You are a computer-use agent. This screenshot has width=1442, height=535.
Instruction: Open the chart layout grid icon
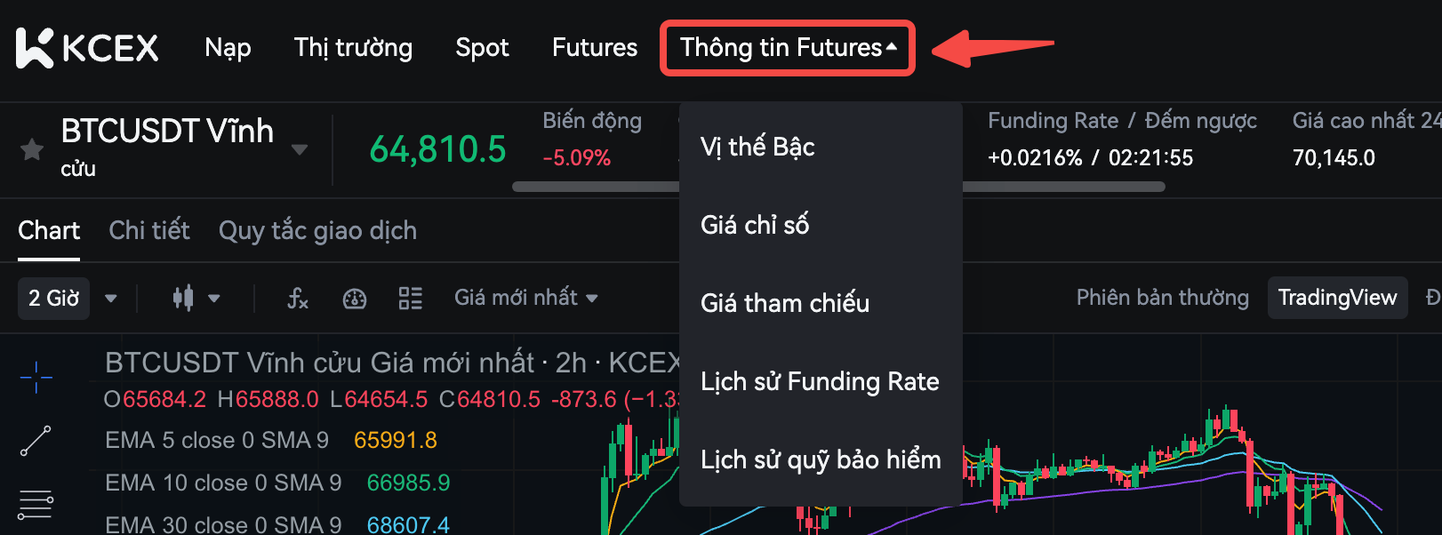(411, 299)
